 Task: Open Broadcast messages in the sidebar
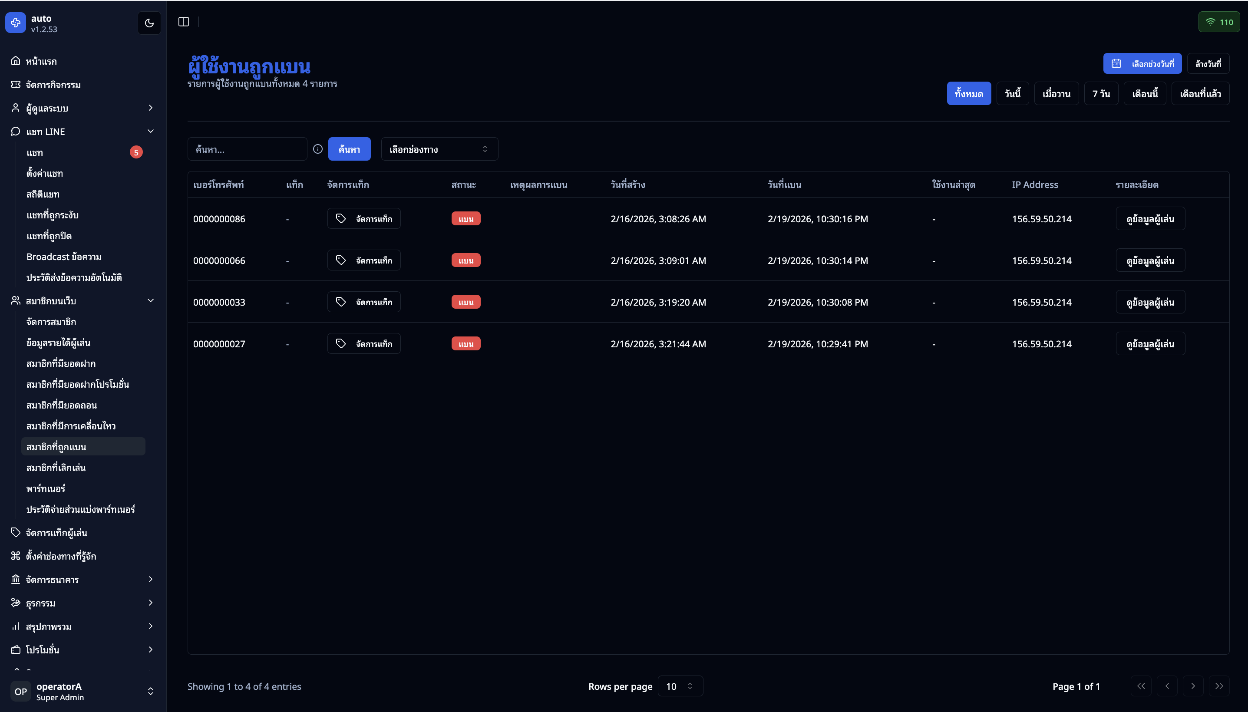coord(64,257)
